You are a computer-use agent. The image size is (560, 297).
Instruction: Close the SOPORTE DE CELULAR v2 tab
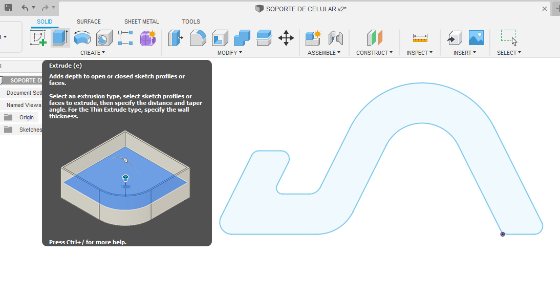[x=544, y=9]
